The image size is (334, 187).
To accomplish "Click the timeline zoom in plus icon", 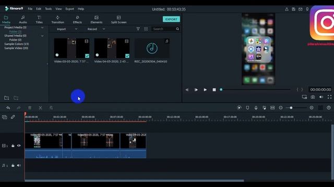I will pyautogui.click(x=312, y=108).
